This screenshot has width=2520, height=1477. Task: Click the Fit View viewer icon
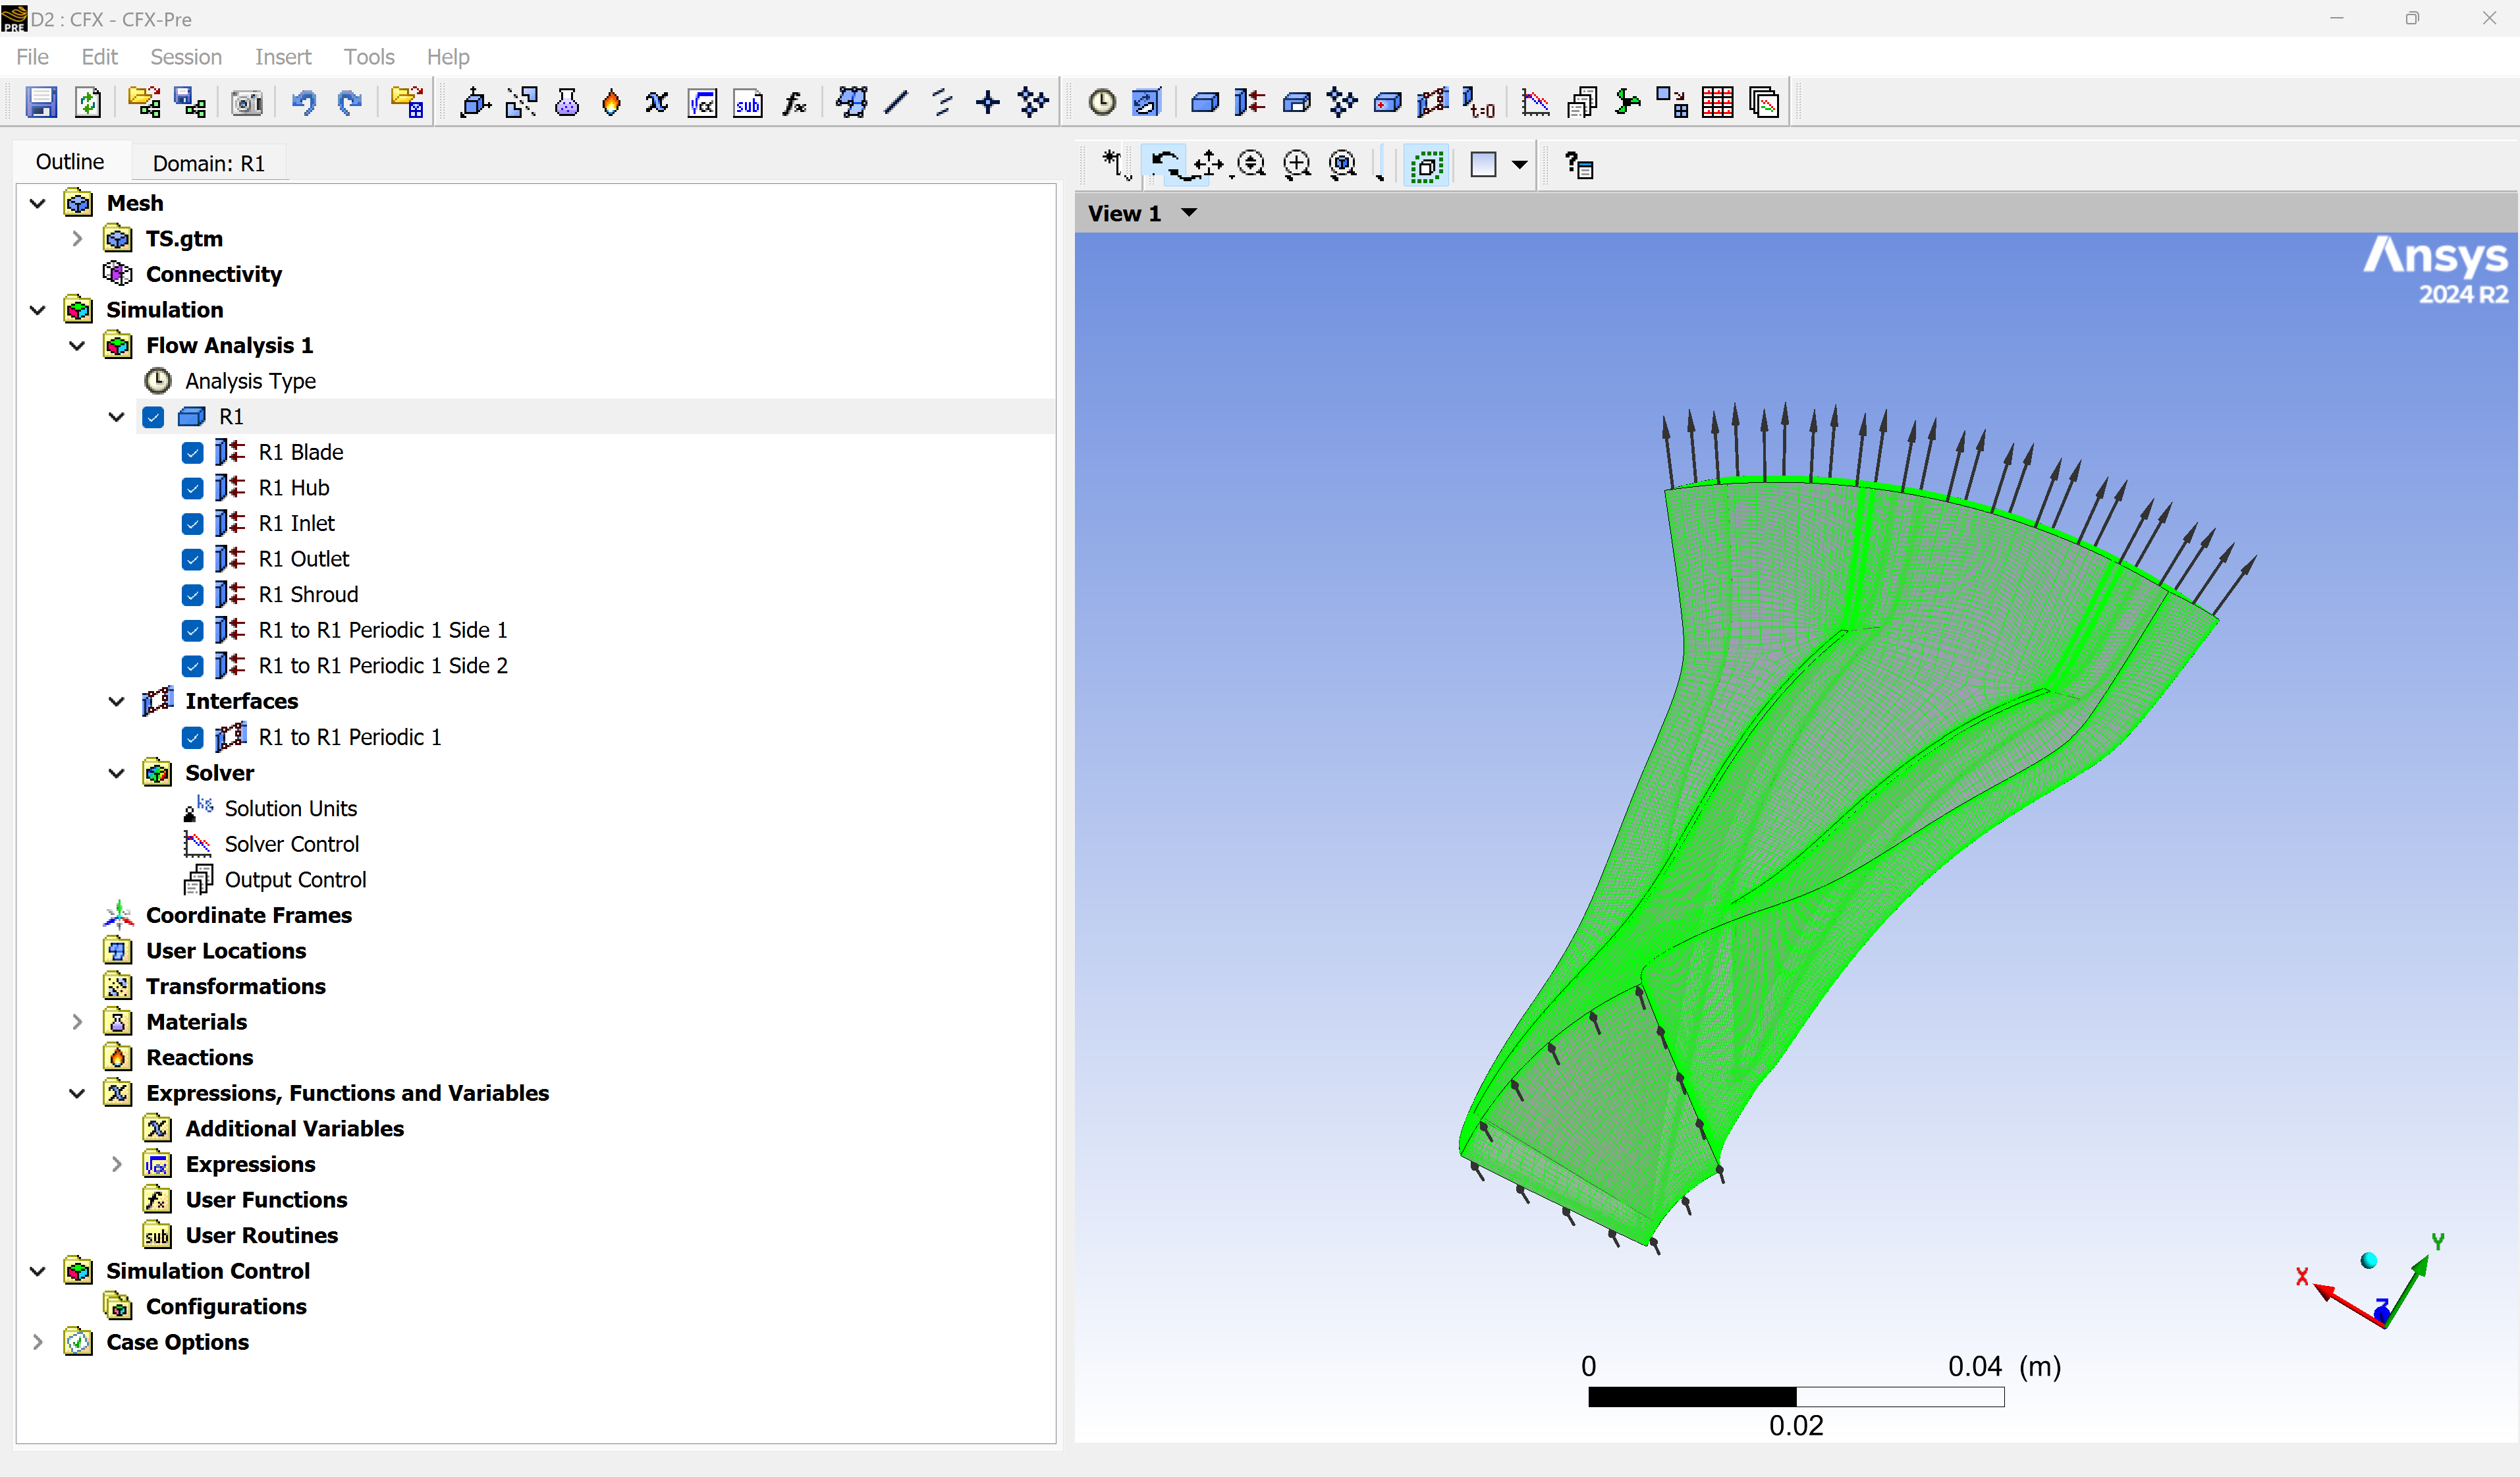1343,164
